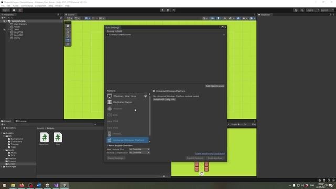
Task: Click Add Open Scenes button
Action: [215, 86]
